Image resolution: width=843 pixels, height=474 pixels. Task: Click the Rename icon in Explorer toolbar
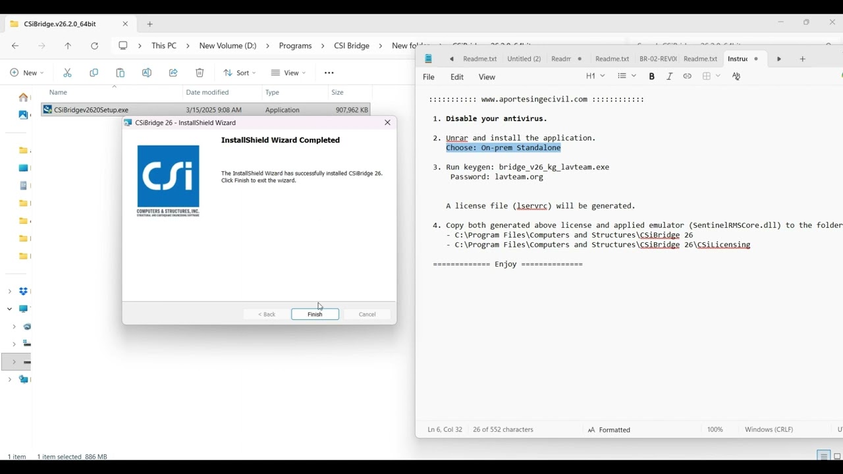[x=146, y=72]
